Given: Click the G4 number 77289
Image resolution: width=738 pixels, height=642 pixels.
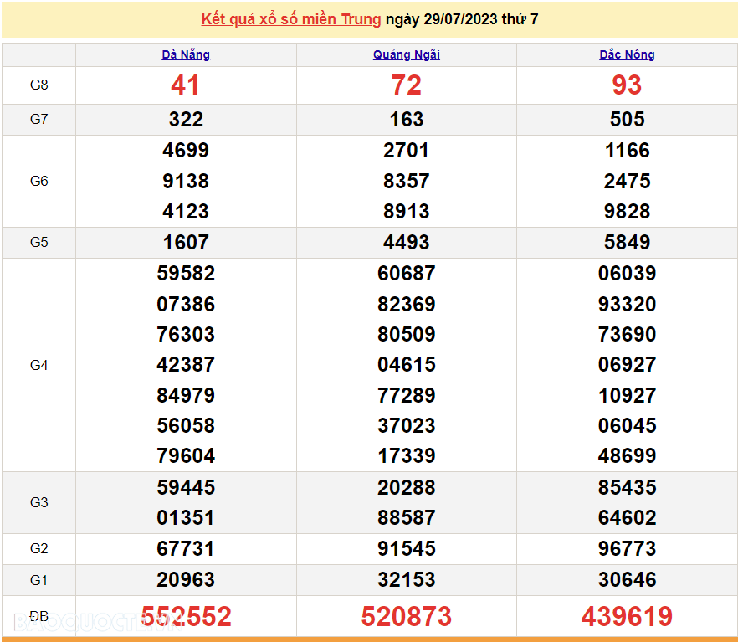Looking at the screenshot, I should pos(406,395).
